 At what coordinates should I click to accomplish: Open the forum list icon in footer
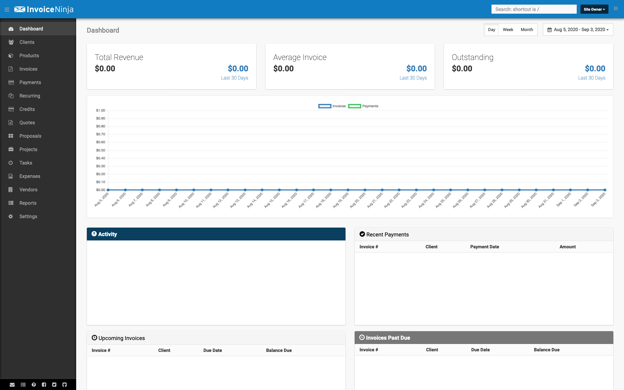pos(23,385)
